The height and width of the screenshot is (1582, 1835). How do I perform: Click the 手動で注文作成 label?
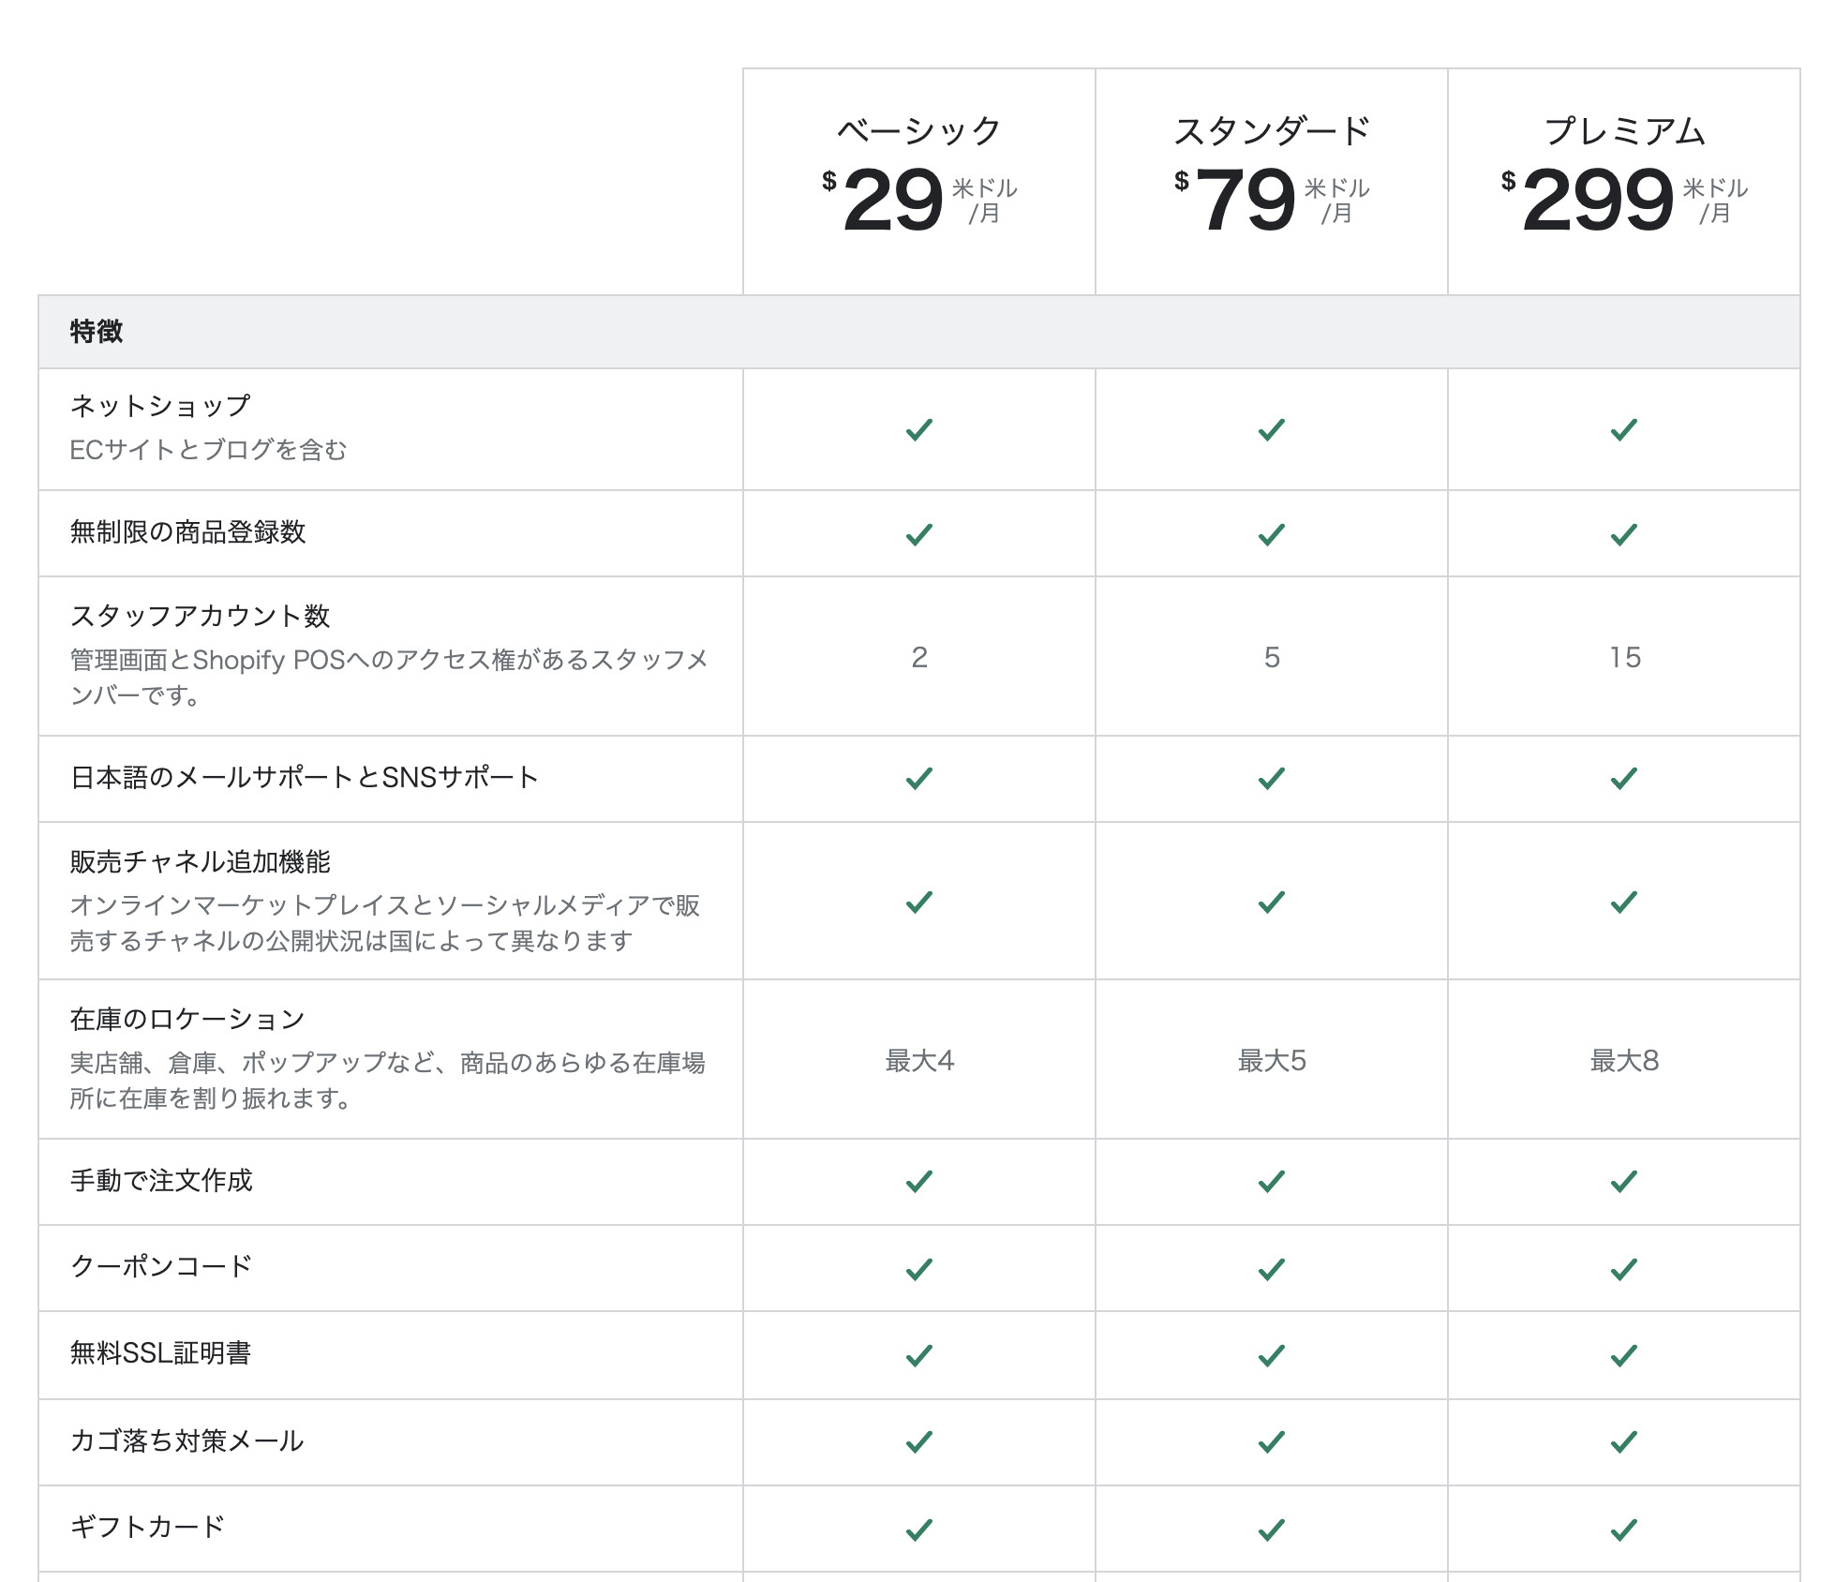tap(161, 1180)
